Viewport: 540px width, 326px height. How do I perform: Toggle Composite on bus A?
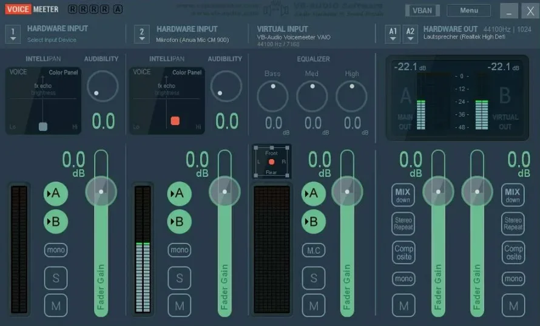403,253
